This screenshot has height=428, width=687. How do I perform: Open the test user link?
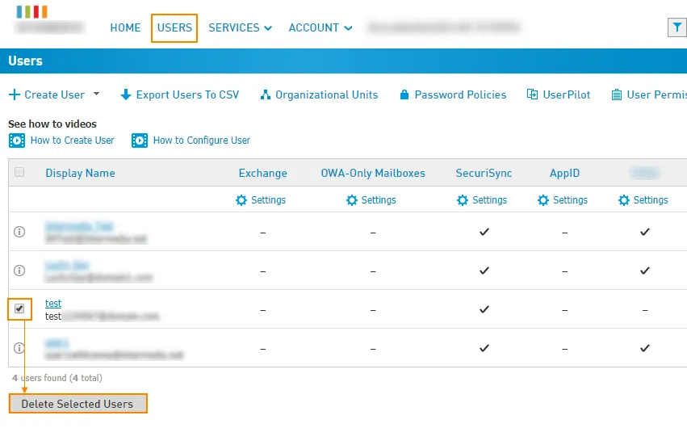click(x=53, y=303)
